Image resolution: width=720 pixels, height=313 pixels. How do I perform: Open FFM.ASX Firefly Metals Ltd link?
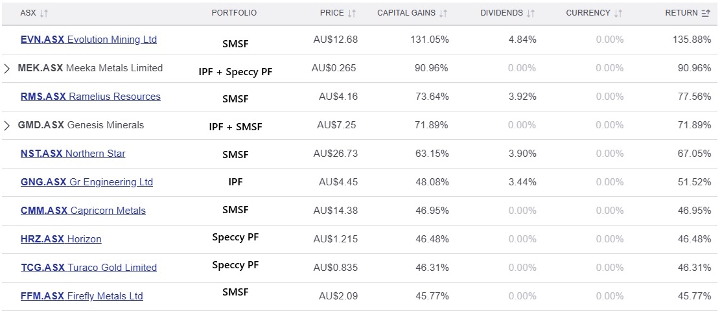tap(82, 296)
